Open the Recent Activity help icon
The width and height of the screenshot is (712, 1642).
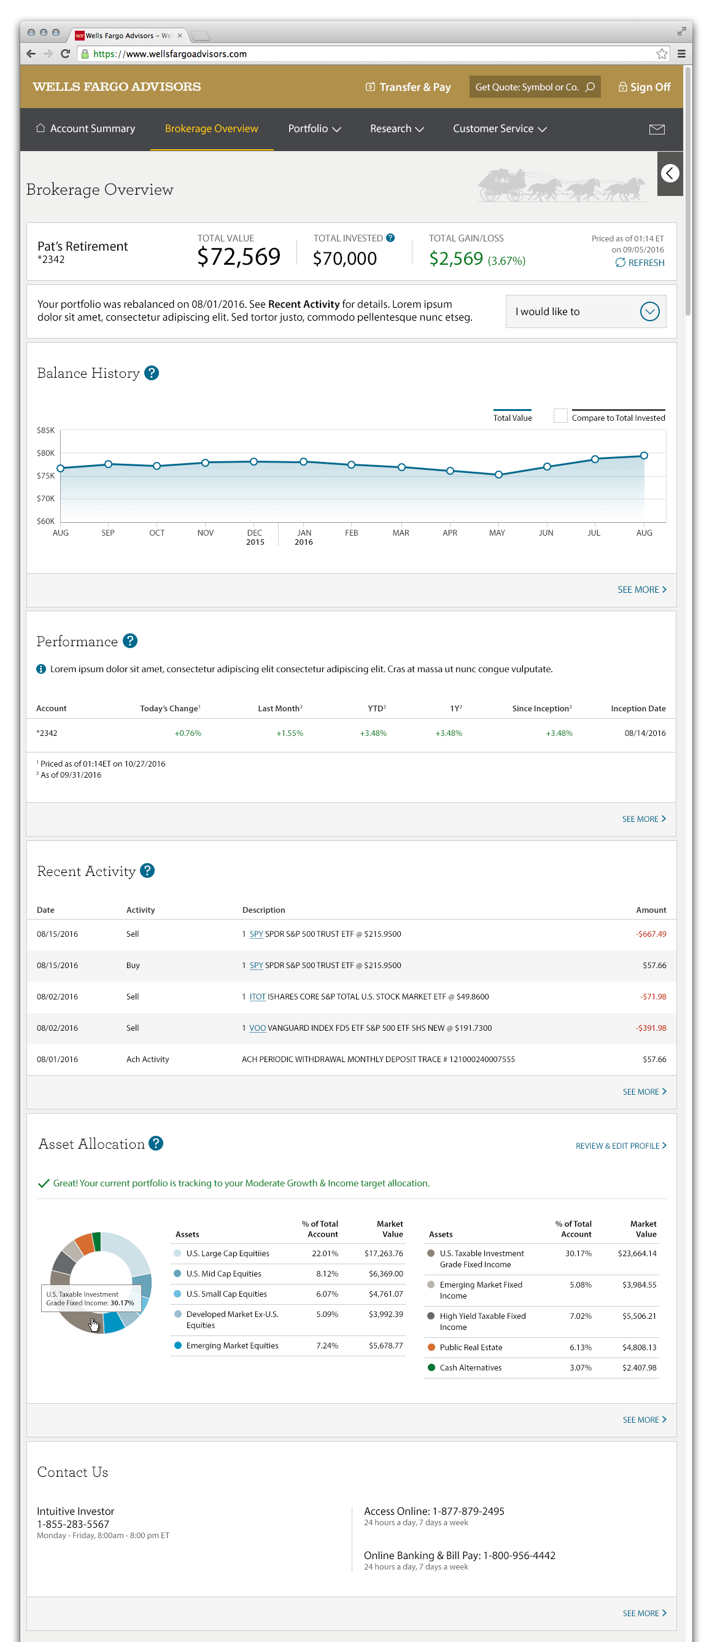coord(147,870)
